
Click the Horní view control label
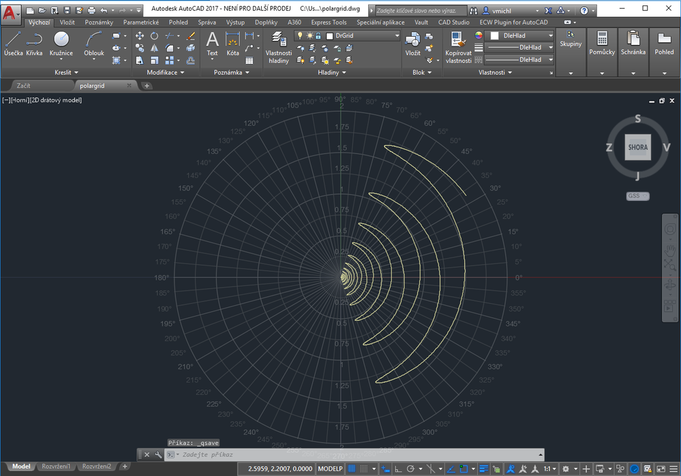point(20,100)
